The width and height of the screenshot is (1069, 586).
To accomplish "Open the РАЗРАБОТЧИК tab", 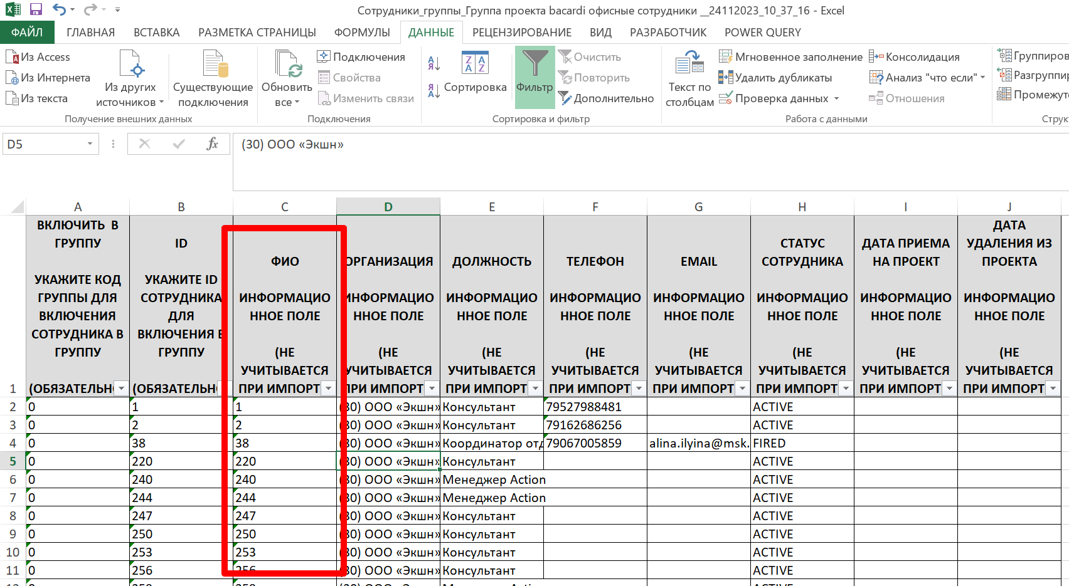I will coord(668,33).
